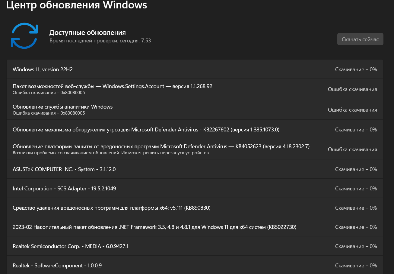Select the Defender platform update KB4052623
Viewport: 394px width, 274px height.
pyautogui.click(x=195, y=149)
